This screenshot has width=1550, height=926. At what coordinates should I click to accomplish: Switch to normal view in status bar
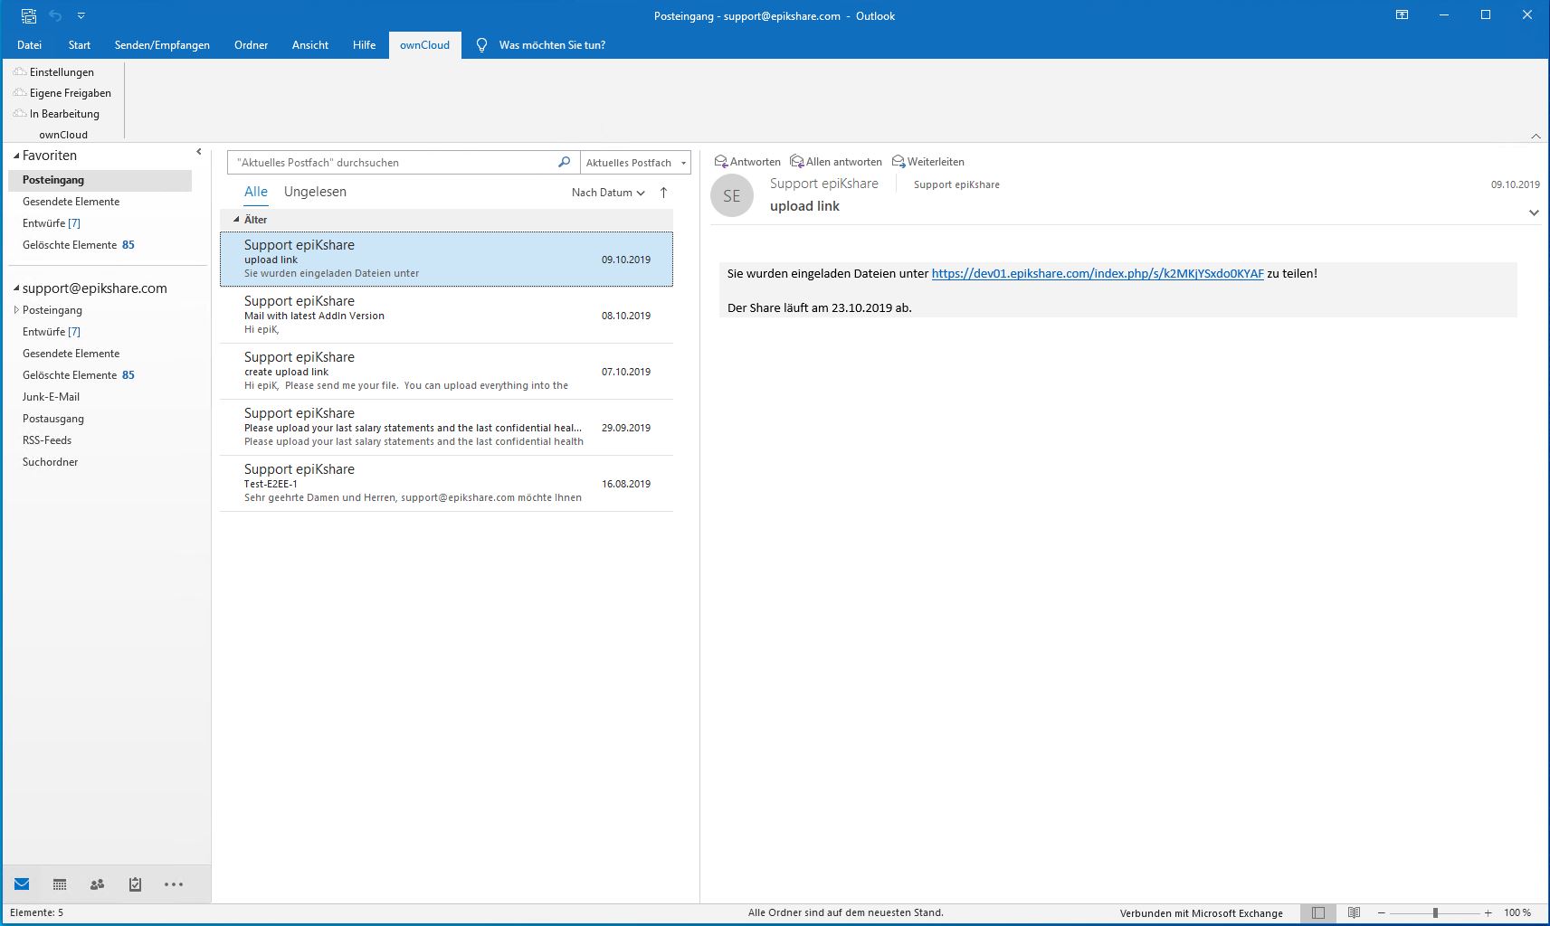pyautogui.click(x=1318, y=913)
